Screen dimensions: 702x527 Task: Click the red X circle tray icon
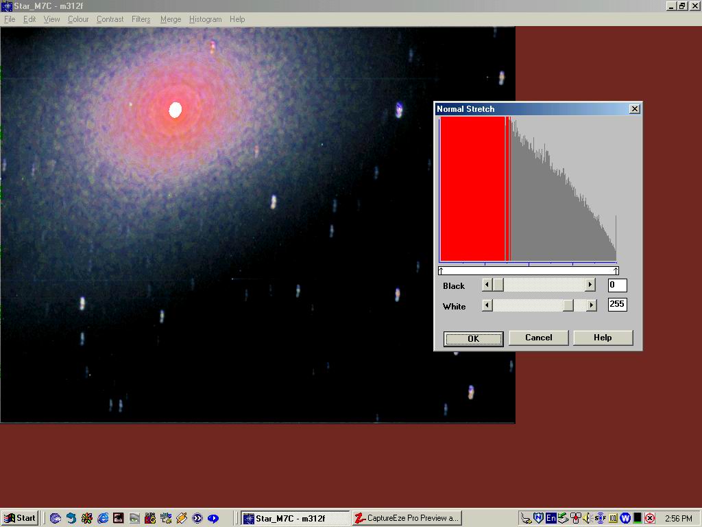point(650,519)
